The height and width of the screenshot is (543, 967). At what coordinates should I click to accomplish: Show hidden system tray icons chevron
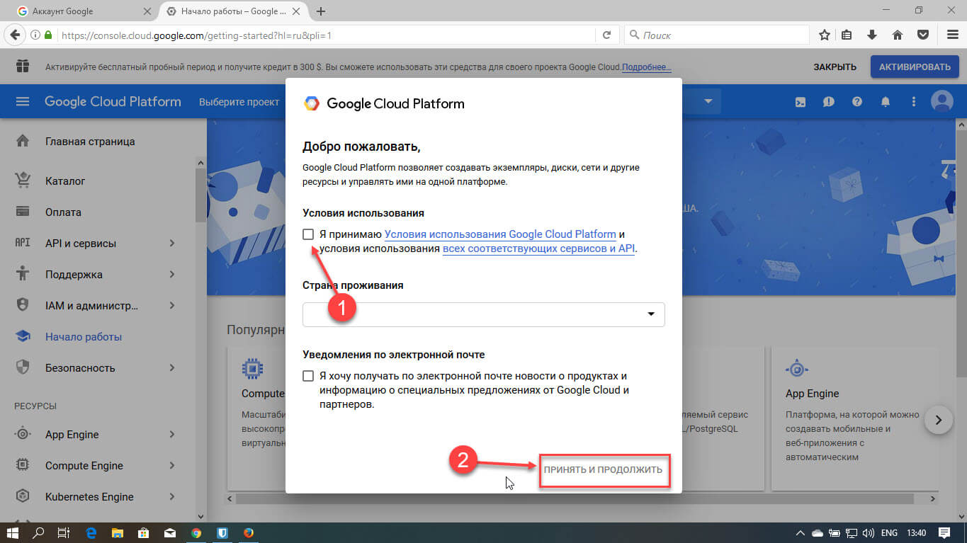[801, 532]
